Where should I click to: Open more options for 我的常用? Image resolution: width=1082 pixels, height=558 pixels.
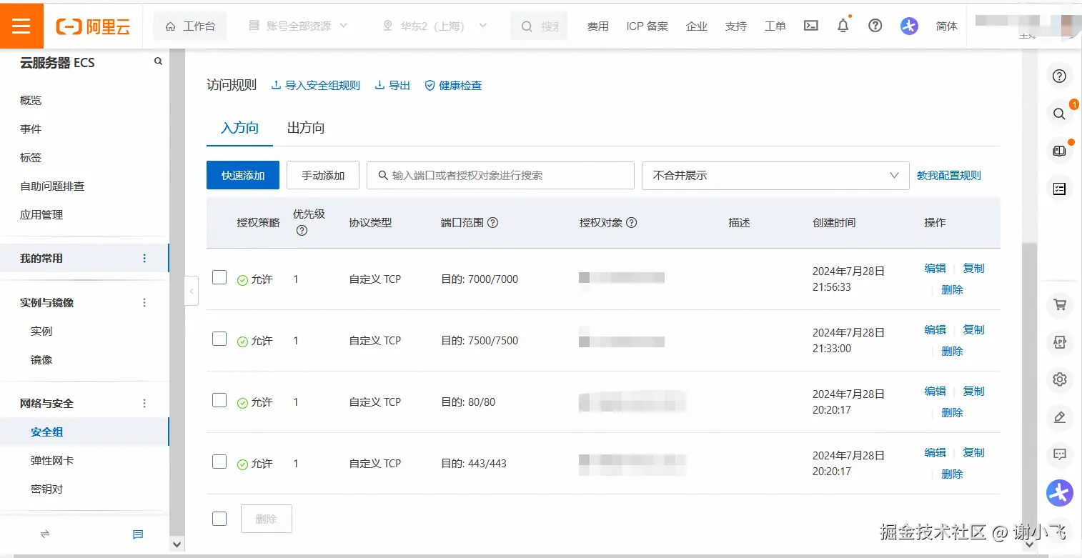coord(144,258)
